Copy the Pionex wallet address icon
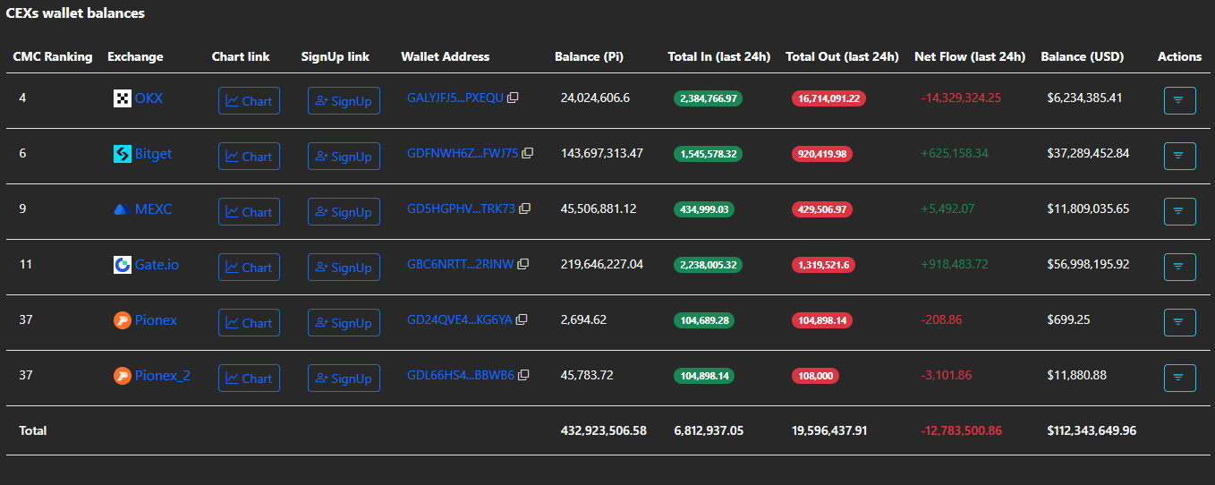Viewport: 1215px width, 485px height. [522, 319]
